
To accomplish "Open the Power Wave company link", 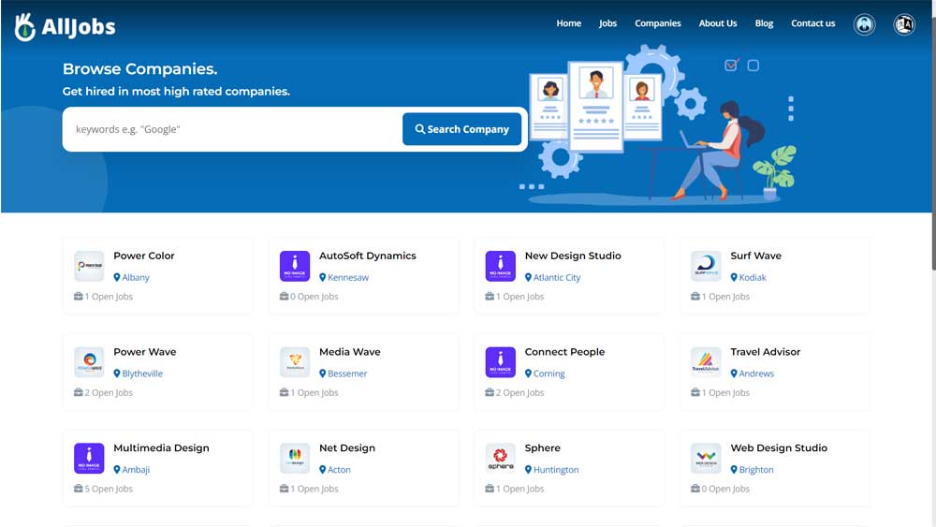I will (x=144, y=352).
